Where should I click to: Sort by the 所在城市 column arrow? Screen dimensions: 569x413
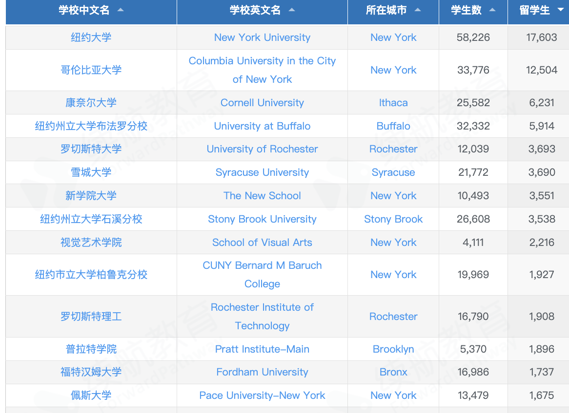[x=418, y=10]
